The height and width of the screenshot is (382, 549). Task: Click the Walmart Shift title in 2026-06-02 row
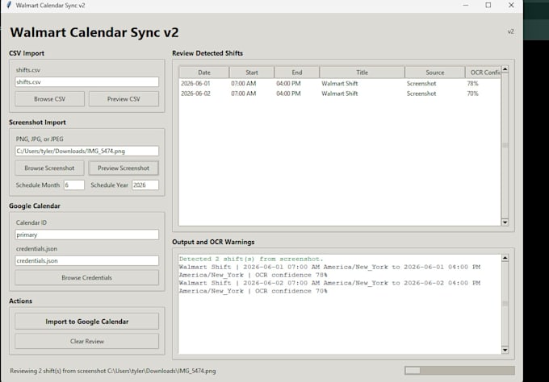point(340,93)
